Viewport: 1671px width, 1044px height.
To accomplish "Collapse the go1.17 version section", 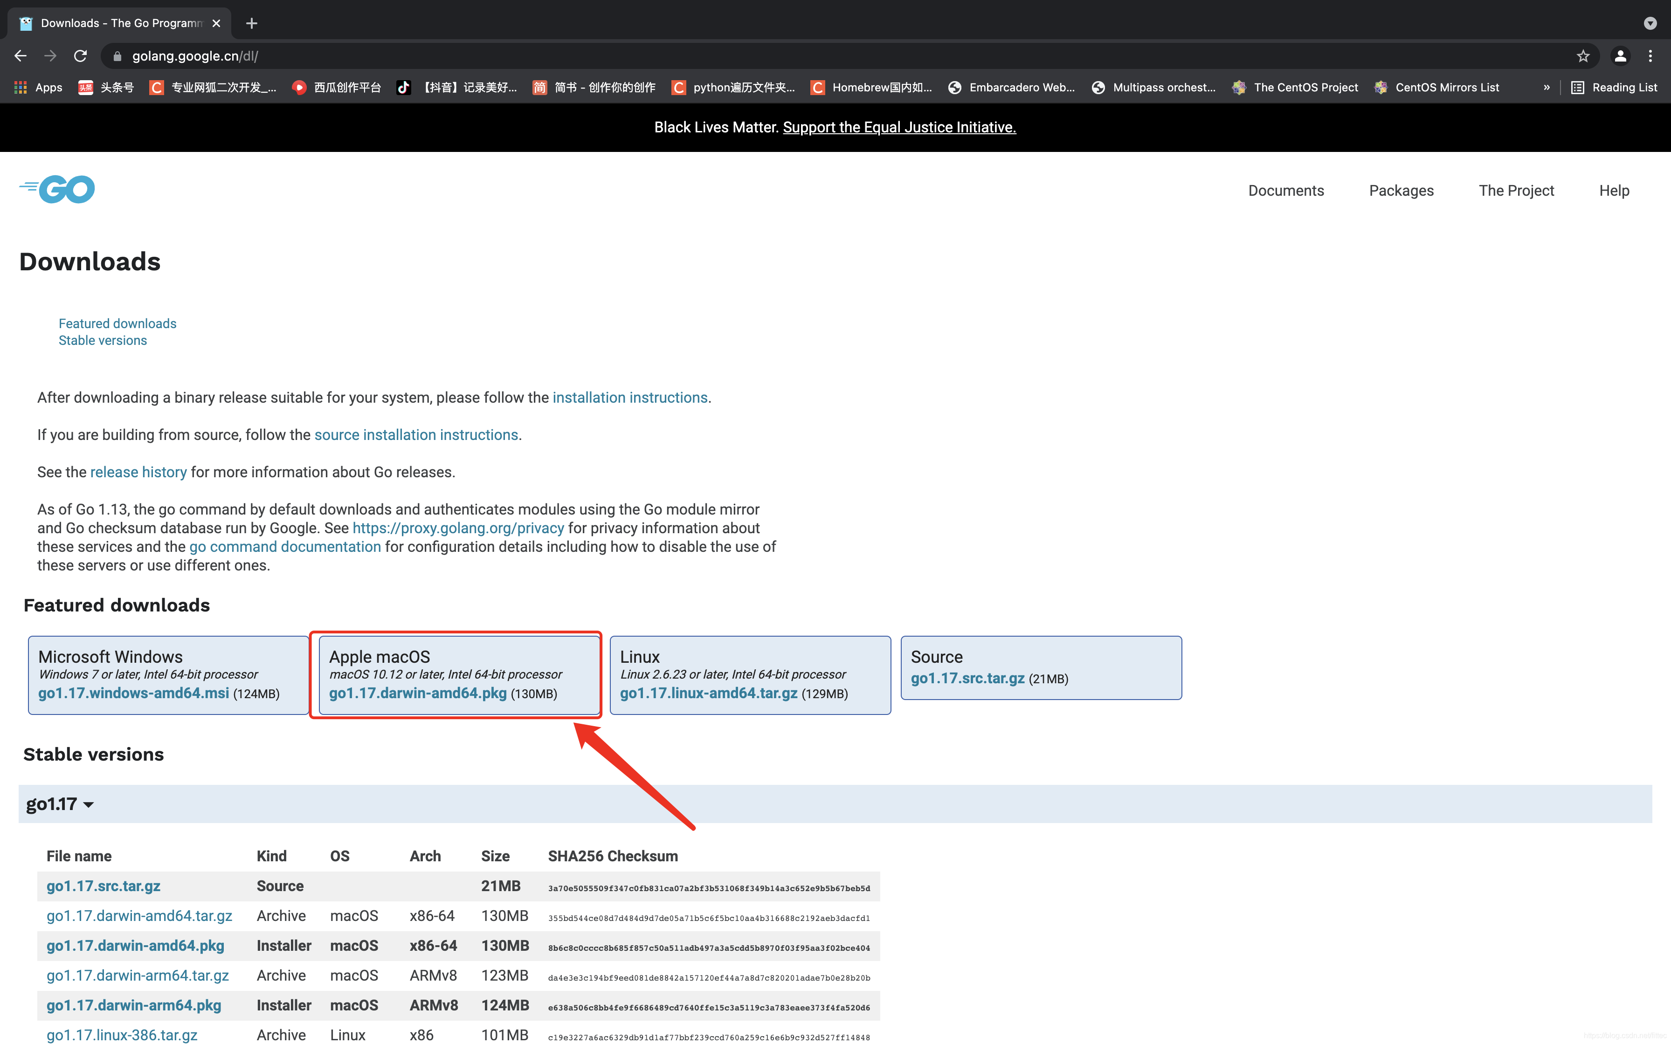I will click(60, 804).
